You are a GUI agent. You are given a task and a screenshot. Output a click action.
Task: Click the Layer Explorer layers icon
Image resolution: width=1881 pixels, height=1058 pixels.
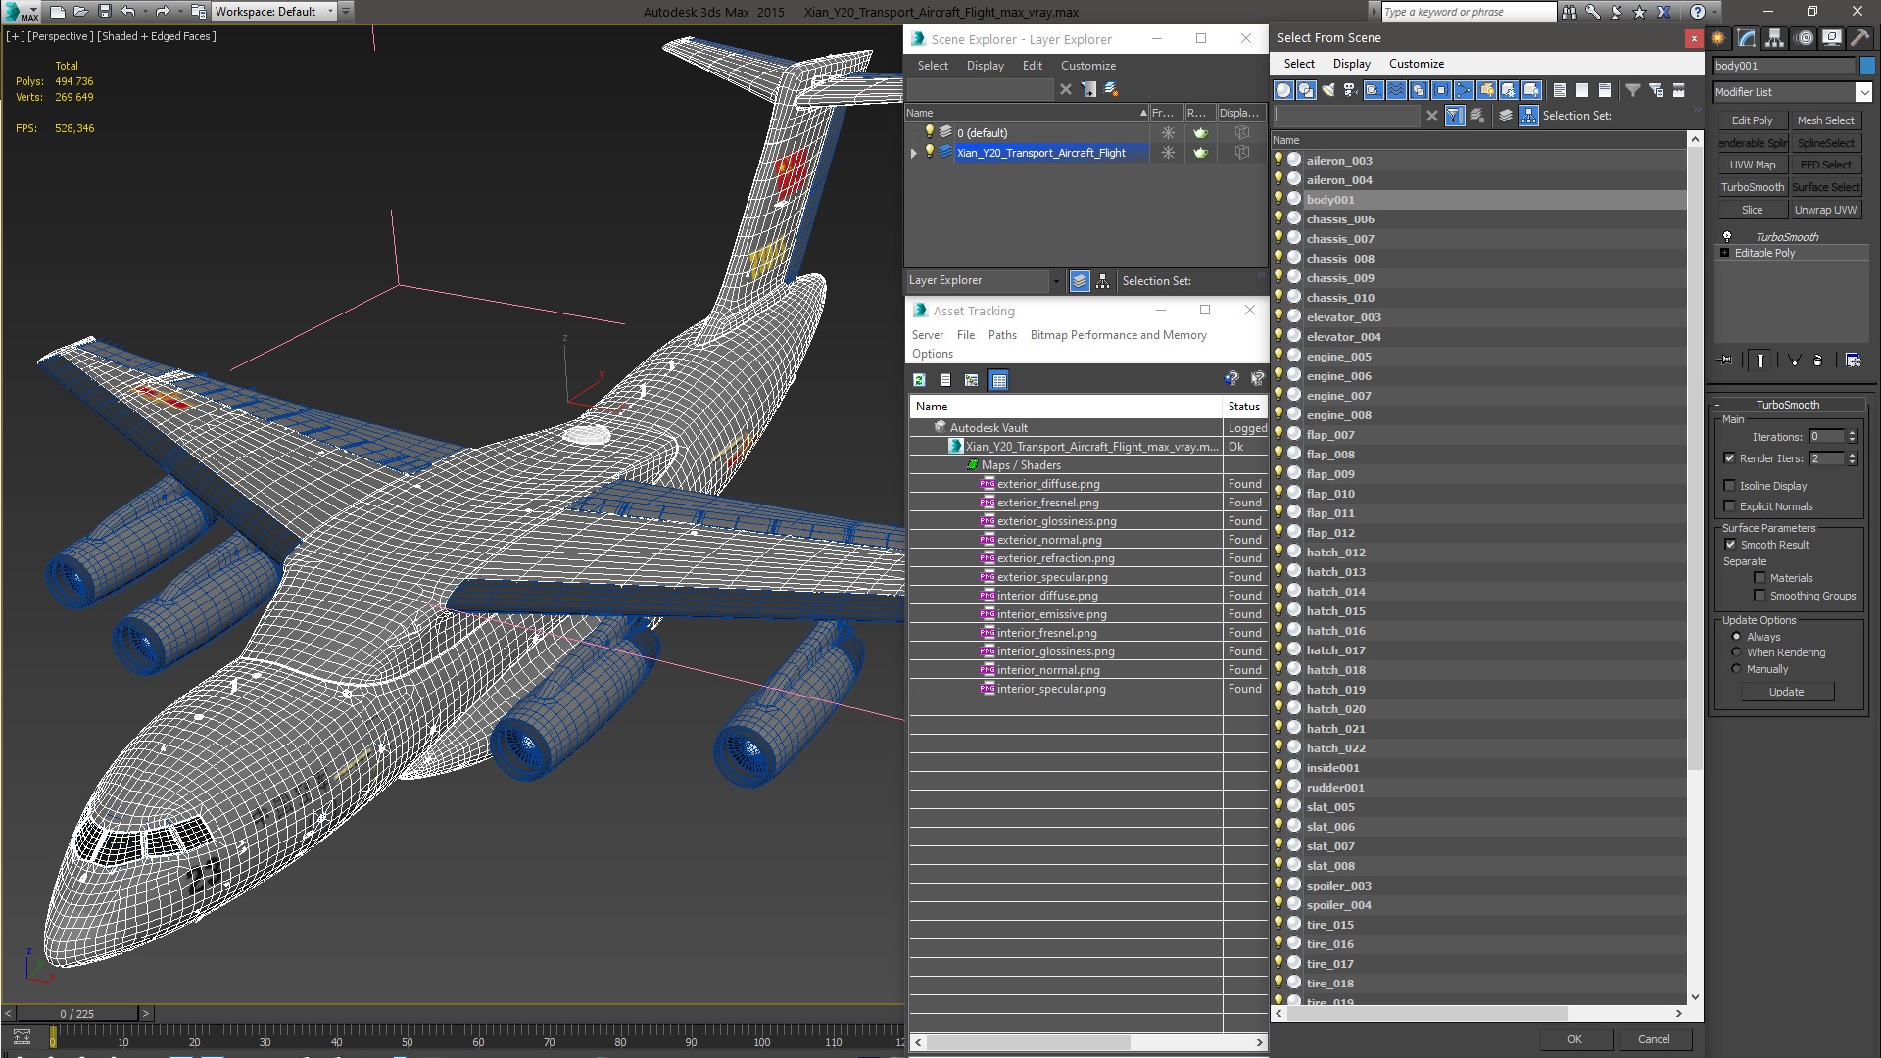point(1080,281)
